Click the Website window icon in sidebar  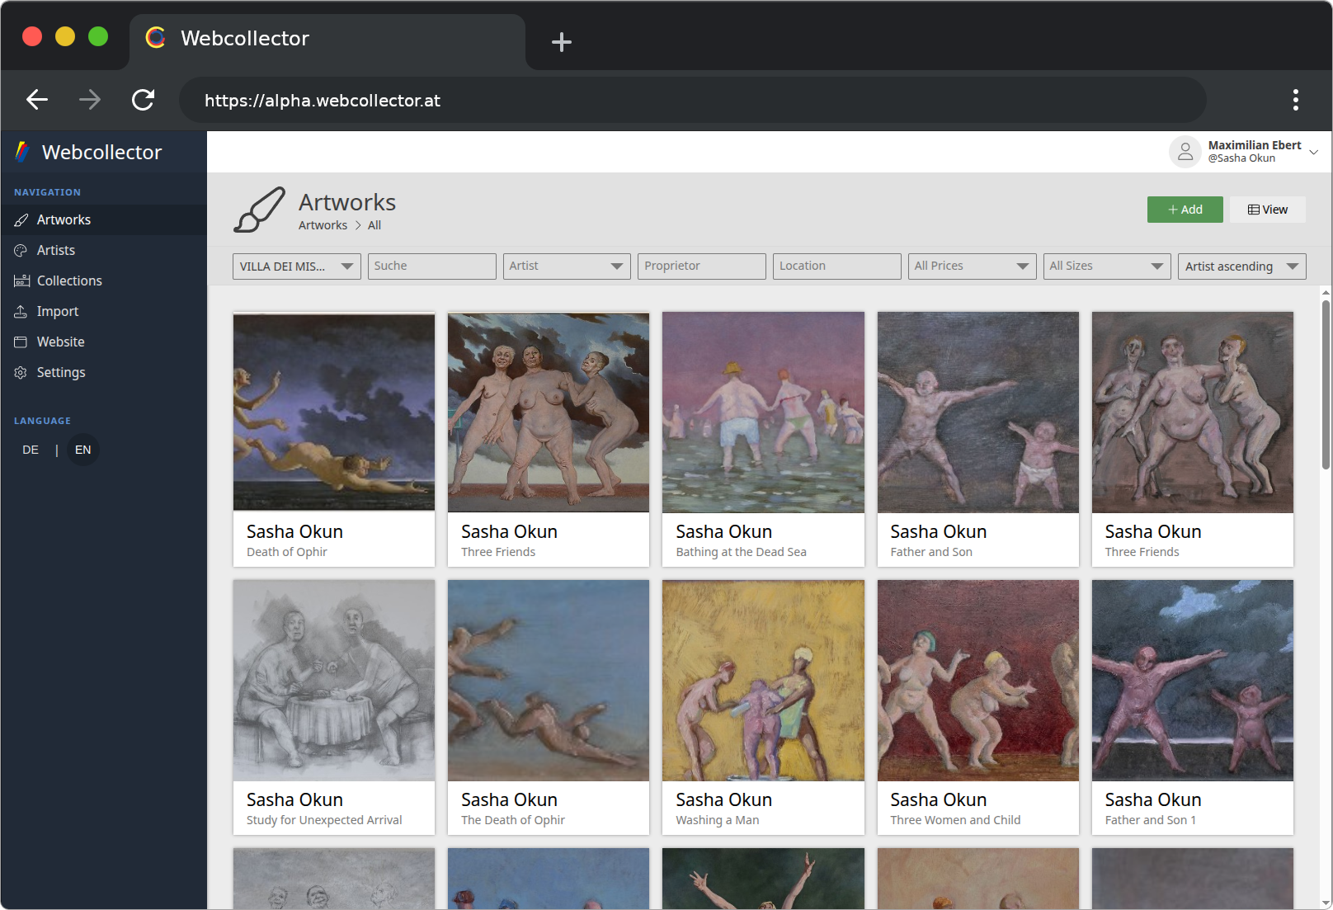21,342
